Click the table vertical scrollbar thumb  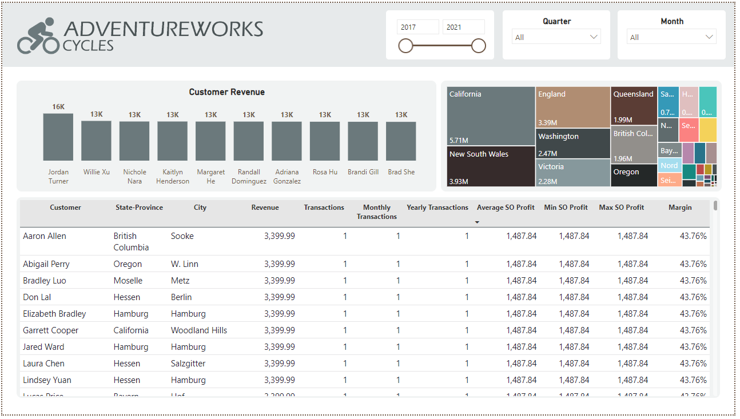(x=715, y=206)
